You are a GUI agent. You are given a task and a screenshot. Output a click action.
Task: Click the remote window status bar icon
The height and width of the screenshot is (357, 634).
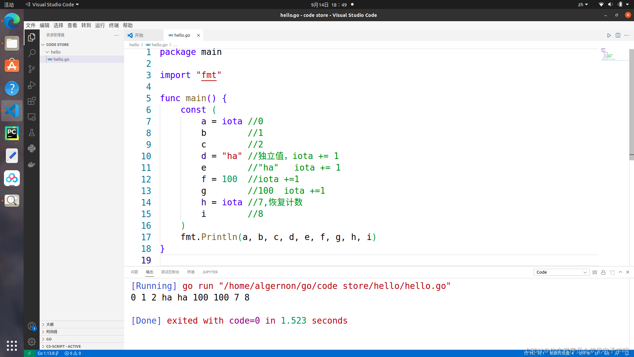29,353
